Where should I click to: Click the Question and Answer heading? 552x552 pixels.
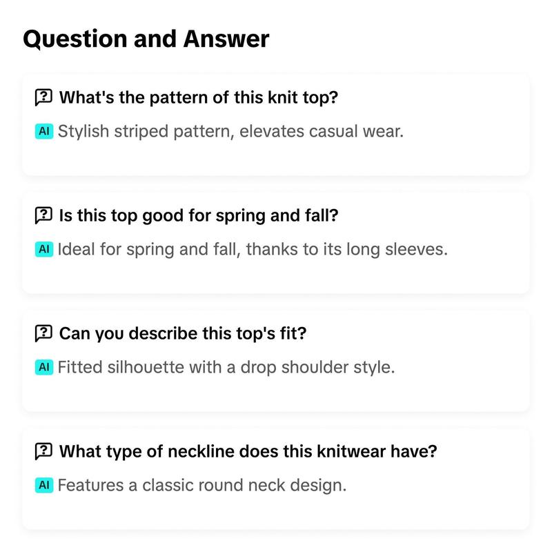pos(146,39)
